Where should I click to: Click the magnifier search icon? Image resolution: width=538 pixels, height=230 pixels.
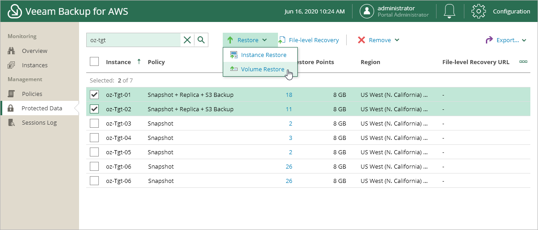click(x=201, y=40)
